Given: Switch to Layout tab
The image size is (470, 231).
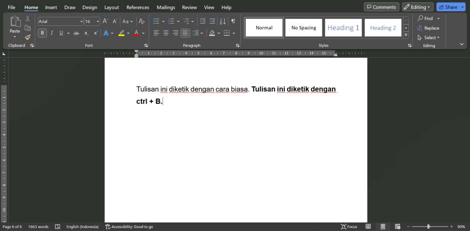Looking at the screenshot, I should (x=111, y=7).
